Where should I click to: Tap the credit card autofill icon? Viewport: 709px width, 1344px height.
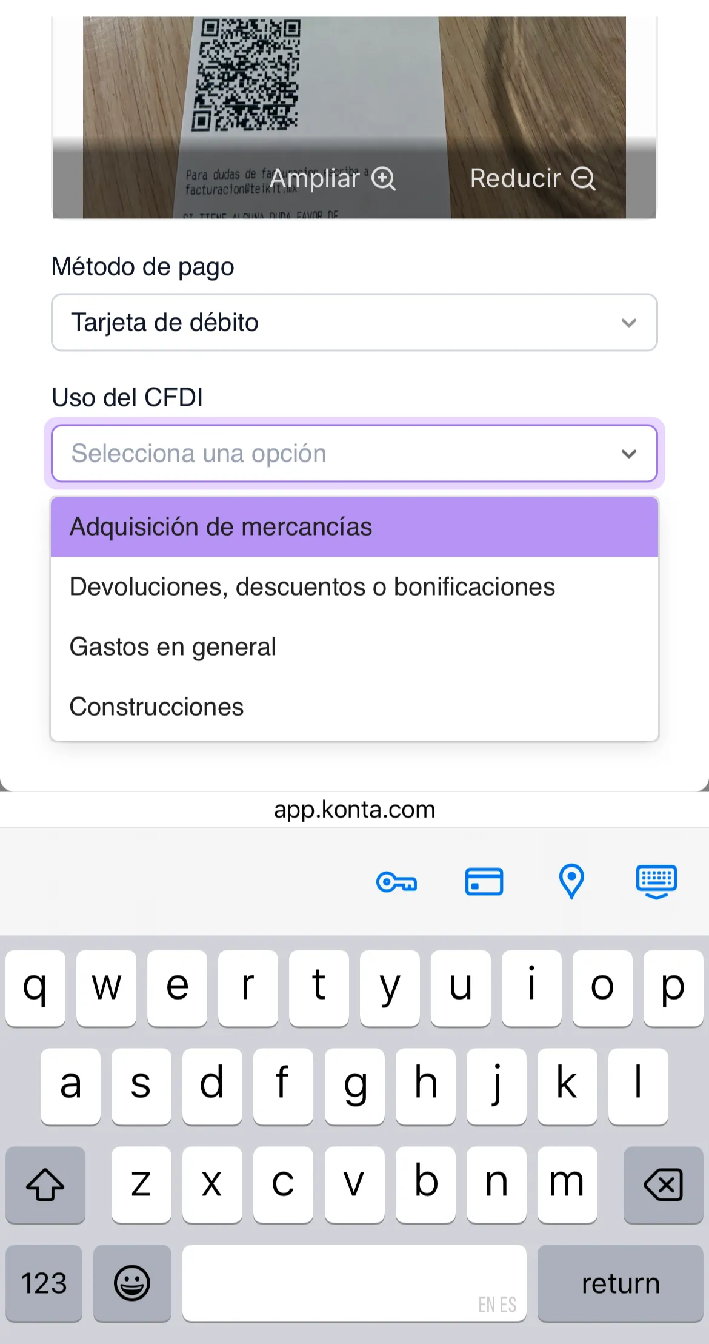484,882
